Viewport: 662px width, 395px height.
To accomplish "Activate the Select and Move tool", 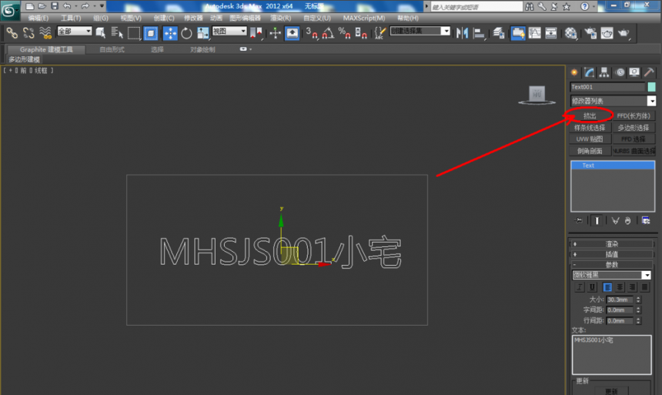I will point(170,33).
